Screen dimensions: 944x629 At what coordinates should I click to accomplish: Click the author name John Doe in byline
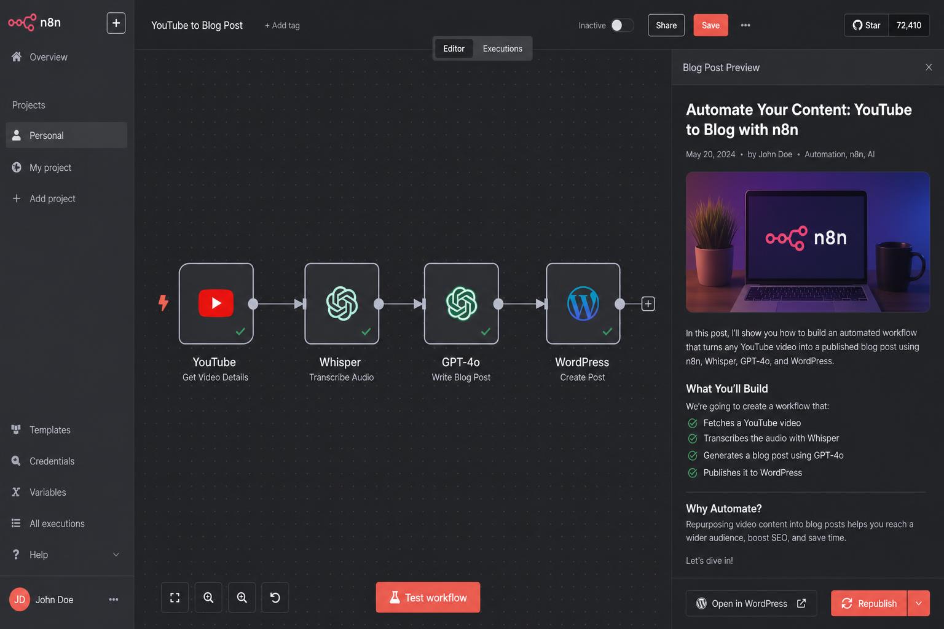pos(775,154)
